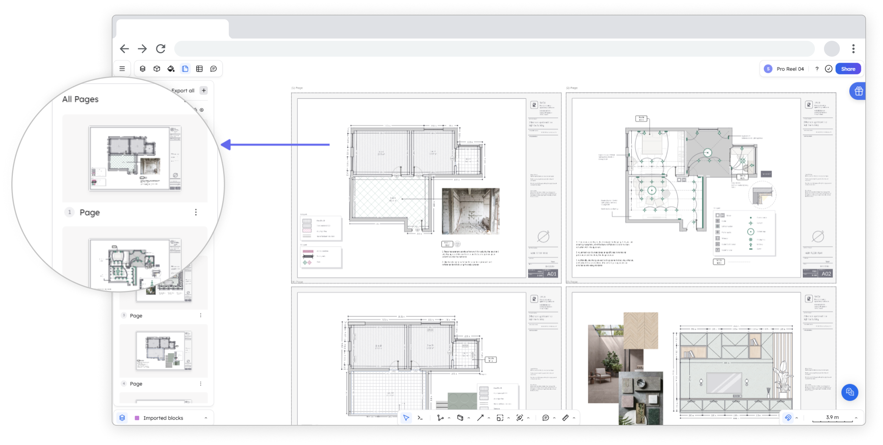The image size is (883, 445).
Task: Expand the scale bar 3.9 m options
Action: point(856,418)
